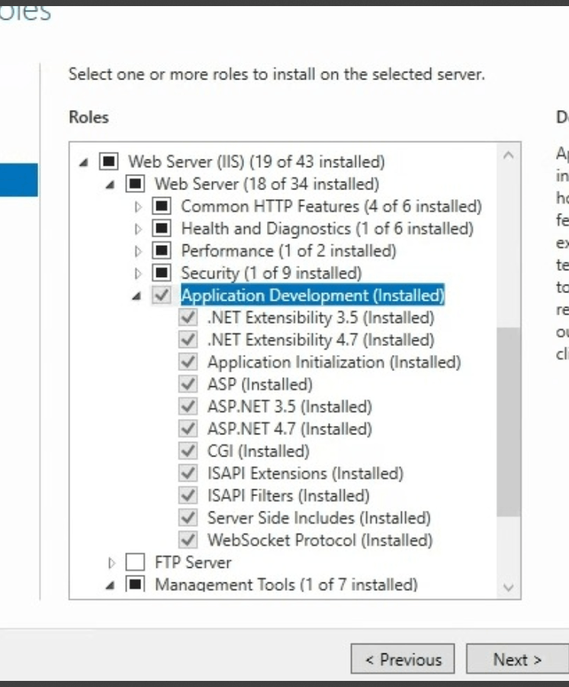Viewport: 569px width, 687px height.
Task: Select '.NET Extensibility 3.5 (Installed)' text
Action: 321,318
